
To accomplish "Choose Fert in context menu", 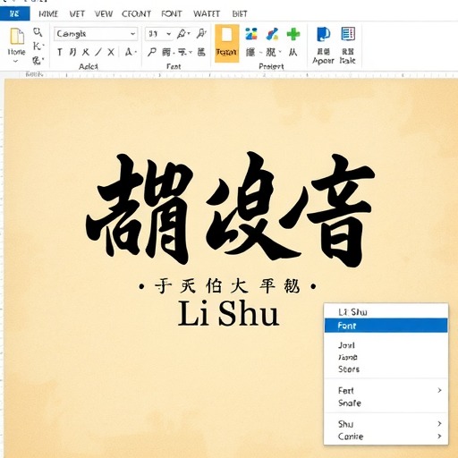I will click(386, 390).
